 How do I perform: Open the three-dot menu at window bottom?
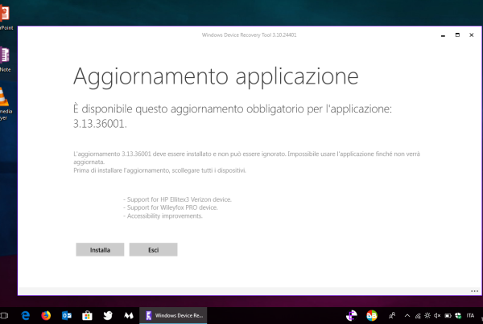click(x=474, y=290)
